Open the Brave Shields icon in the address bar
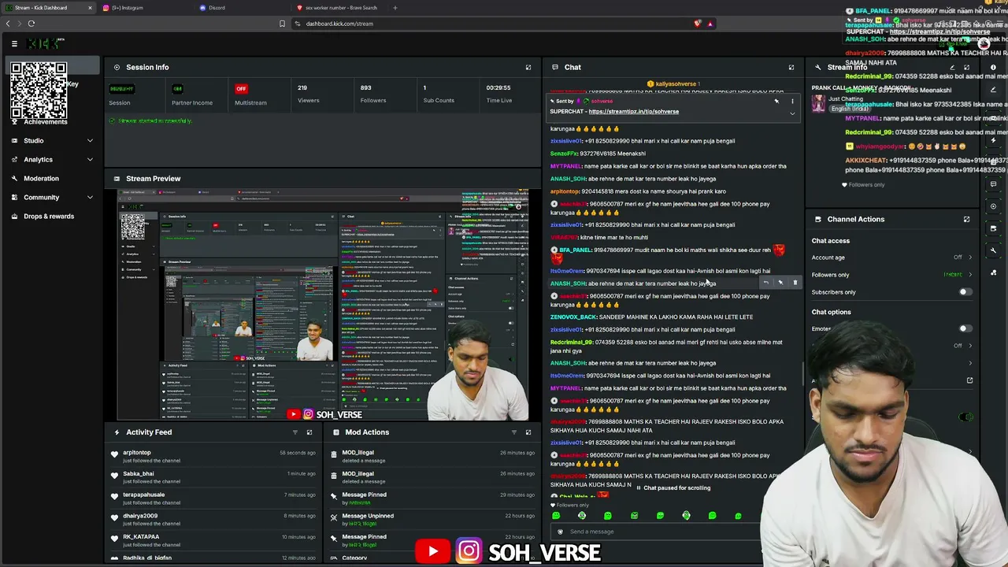The image size is (1008, 567). click(697, 24)
